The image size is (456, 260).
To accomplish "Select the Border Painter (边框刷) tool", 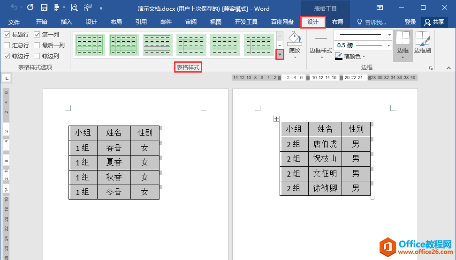I will (x=423, y=43).
